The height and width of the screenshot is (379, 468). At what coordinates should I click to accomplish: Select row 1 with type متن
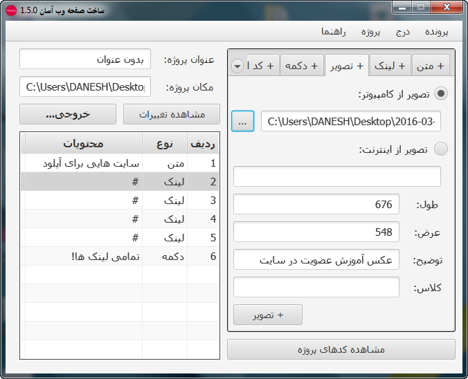(x=120, y=163)
